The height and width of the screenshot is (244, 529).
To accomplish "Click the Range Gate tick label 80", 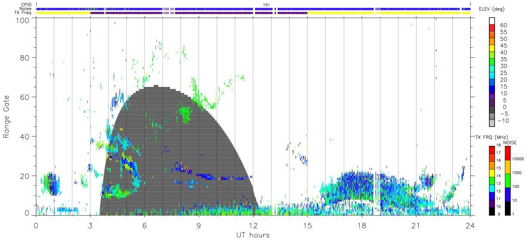I will [25, 57].
